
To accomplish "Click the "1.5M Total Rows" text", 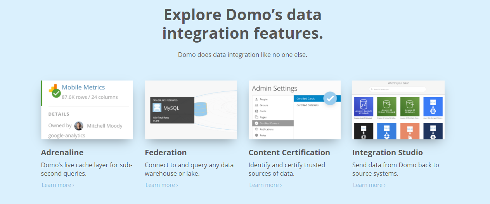I will [x=160, y=117].
